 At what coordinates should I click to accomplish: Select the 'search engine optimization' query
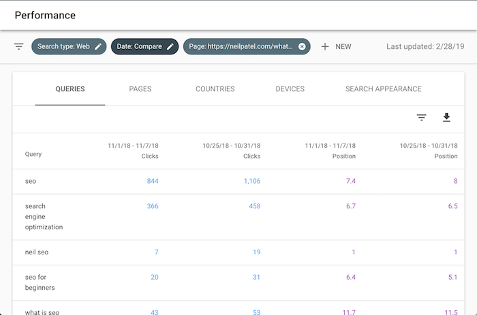coord(44,216)
